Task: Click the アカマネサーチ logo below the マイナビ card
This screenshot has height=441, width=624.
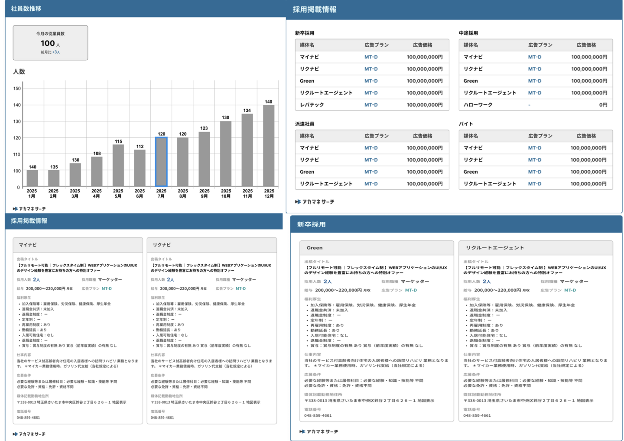Action: click(29, 434)
